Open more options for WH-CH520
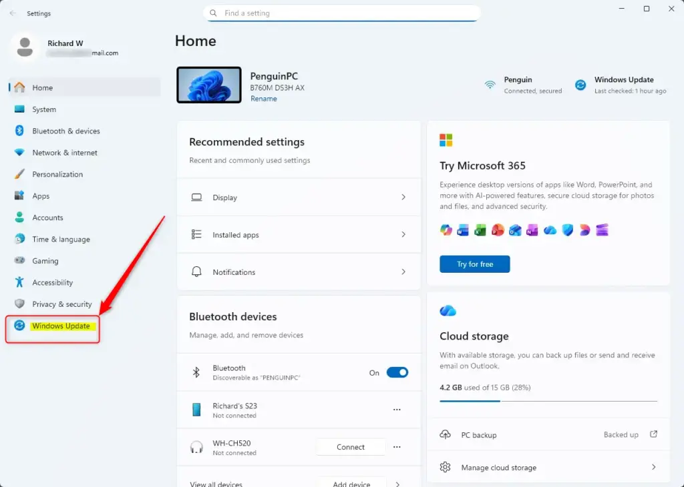The image size is (684, 487). coord(397,447)
